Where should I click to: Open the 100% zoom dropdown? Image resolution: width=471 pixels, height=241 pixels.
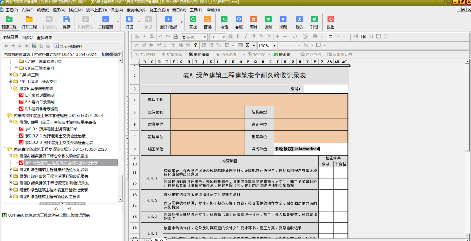[274, 45]
